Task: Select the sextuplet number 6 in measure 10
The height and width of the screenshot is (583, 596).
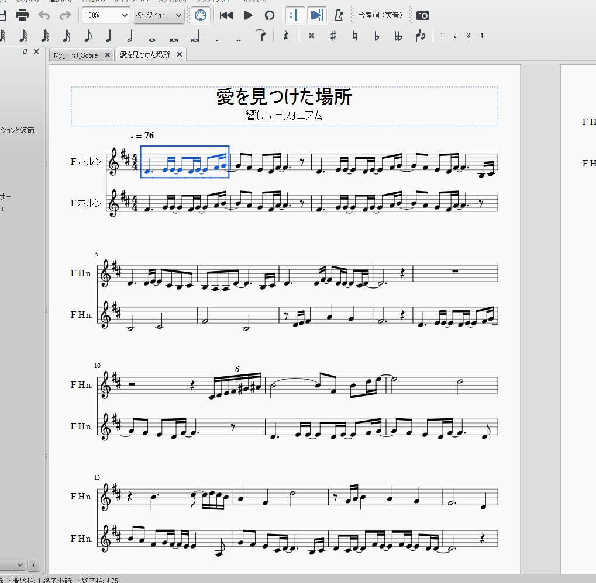Action: click(x=237, y=369)
